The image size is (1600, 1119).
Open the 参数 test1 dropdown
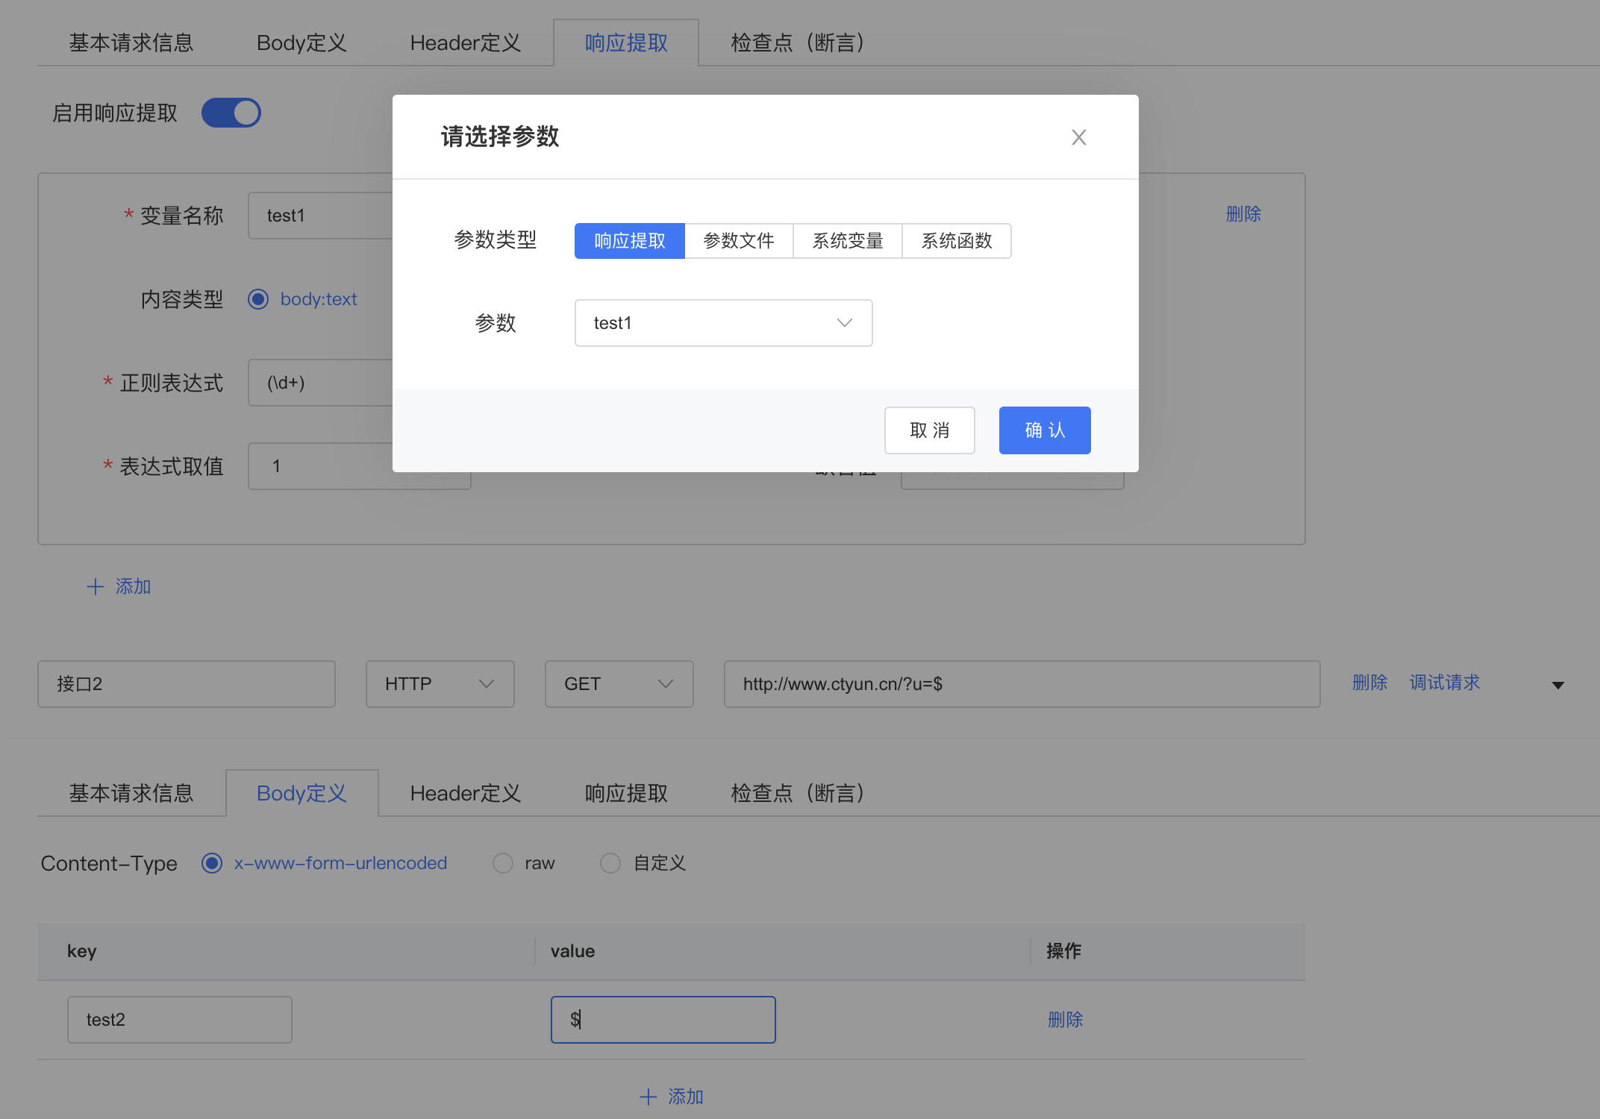pyautogui.click(x=722, y=323)
